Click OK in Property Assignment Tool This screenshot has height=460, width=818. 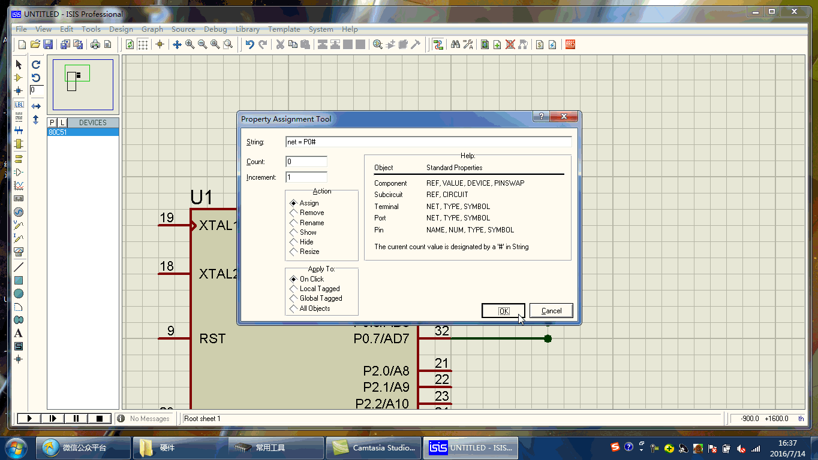pyautogui.click(x=504, y=311)
